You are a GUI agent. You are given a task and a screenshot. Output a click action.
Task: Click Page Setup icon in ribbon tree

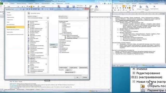pos(65,38)
